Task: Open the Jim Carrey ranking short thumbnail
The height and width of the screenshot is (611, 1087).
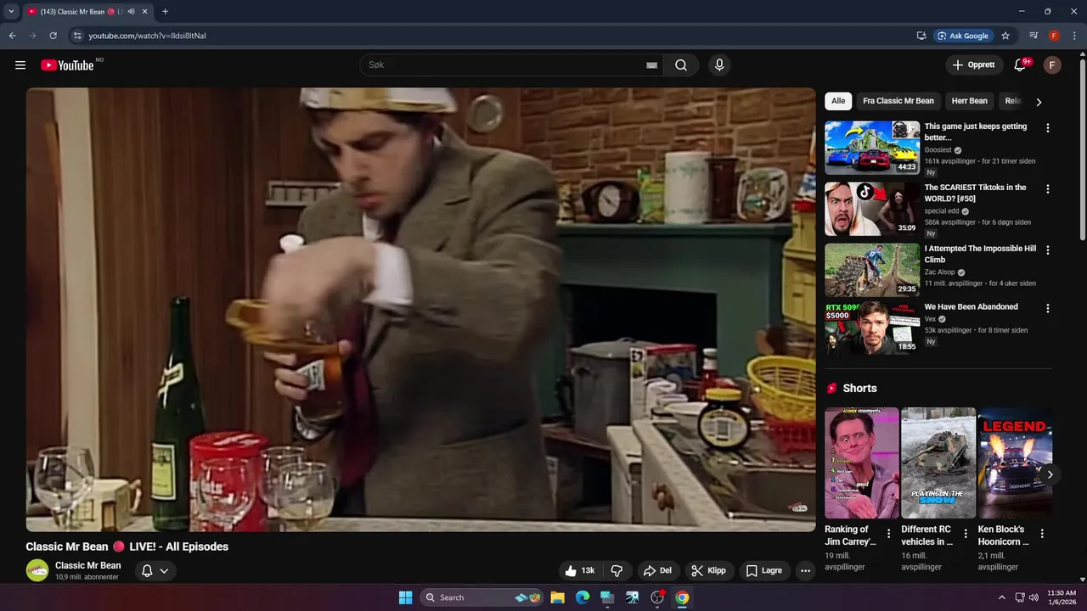Action: [862, 462]
